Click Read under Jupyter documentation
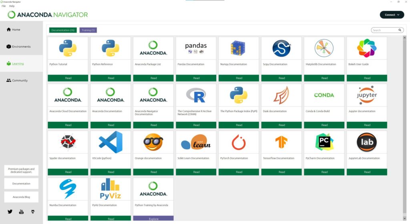410x224 pixels. click(x=367, y=125)
